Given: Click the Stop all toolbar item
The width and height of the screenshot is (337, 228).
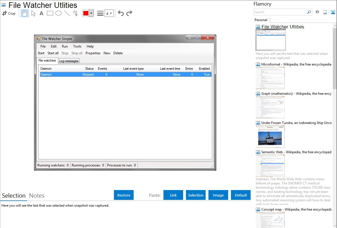Looking at the screenshot, I should (77, 53).
